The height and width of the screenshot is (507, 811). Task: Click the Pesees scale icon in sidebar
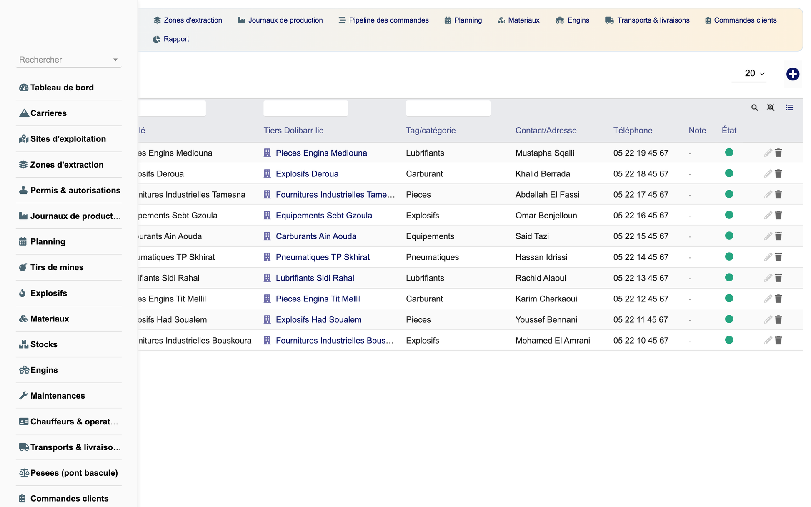click(24, 473)
